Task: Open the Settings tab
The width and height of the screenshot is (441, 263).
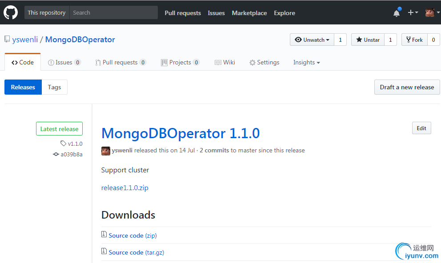Action: pyautogui.click(x=265, y=62)
